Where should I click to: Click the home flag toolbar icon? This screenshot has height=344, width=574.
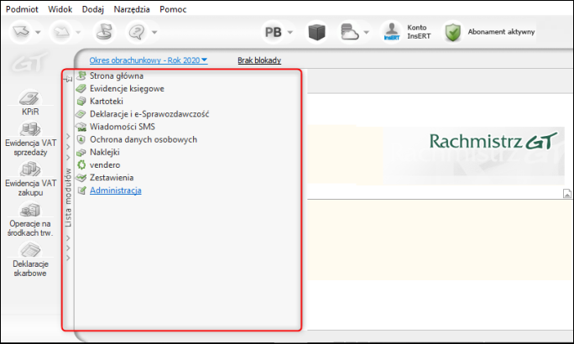tap(104, 32)
